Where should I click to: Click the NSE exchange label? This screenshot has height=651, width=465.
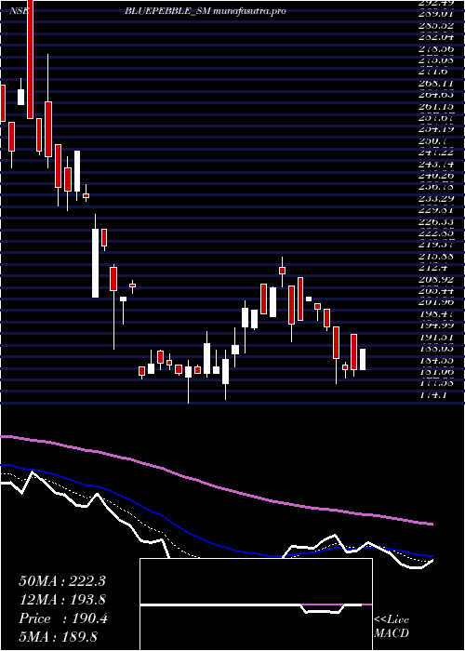(20, 11)
